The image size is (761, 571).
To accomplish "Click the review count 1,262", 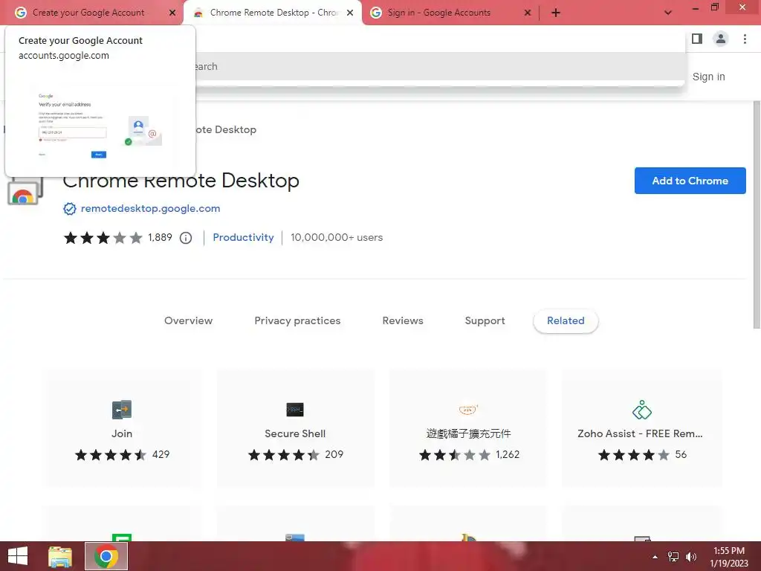I will [x=508, y=454].
